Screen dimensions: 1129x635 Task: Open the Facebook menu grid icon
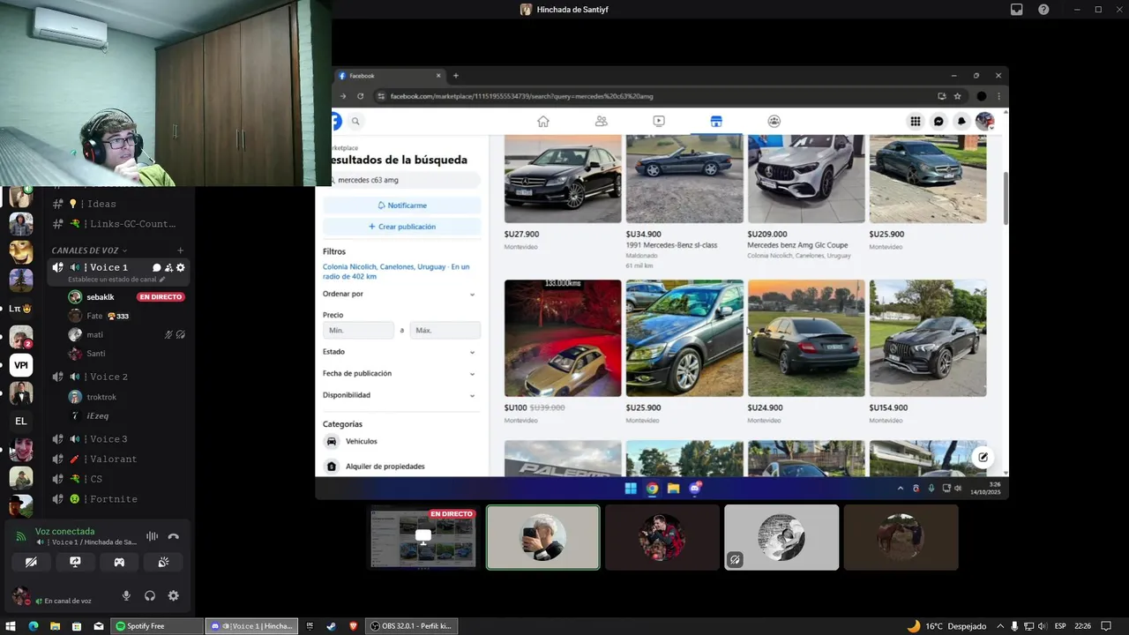click(916, 122)
